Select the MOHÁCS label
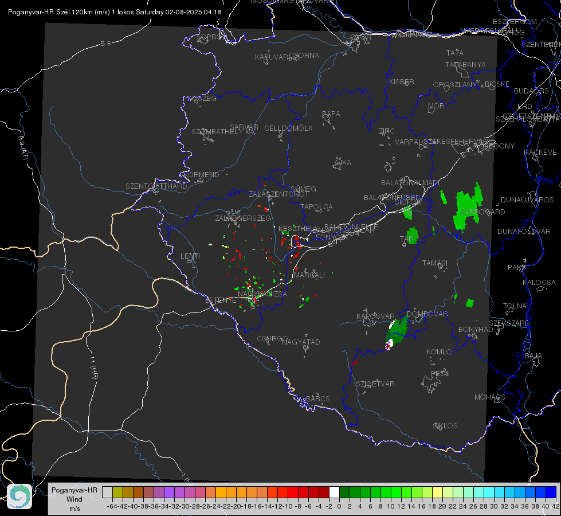The height and width of the screenshot is (516, 561). tap(490, 397)
